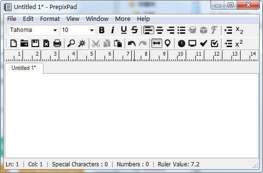Open Find with magnifier icon
This screenshot has width=263, height=173.
(x=71, y=43)
